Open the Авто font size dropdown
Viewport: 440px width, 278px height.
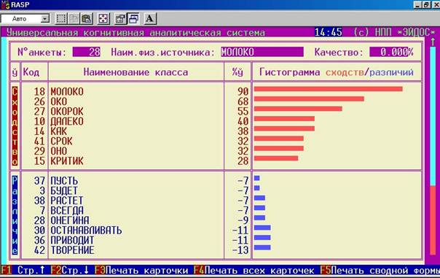pos(25,19)
